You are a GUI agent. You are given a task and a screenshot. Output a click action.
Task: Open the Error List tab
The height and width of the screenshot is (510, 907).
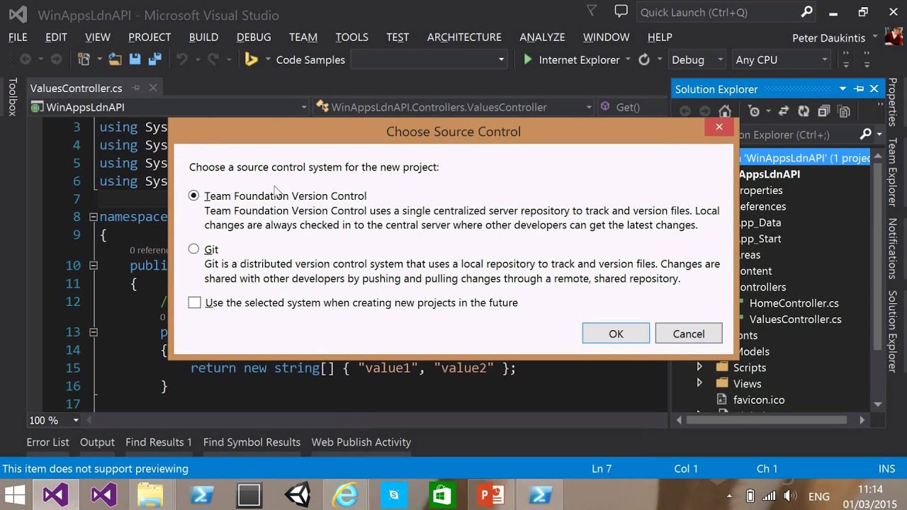[x=47, y=442]
